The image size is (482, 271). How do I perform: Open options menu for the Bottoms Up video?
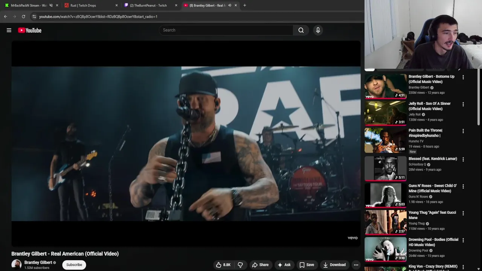(x=463, y=77)
